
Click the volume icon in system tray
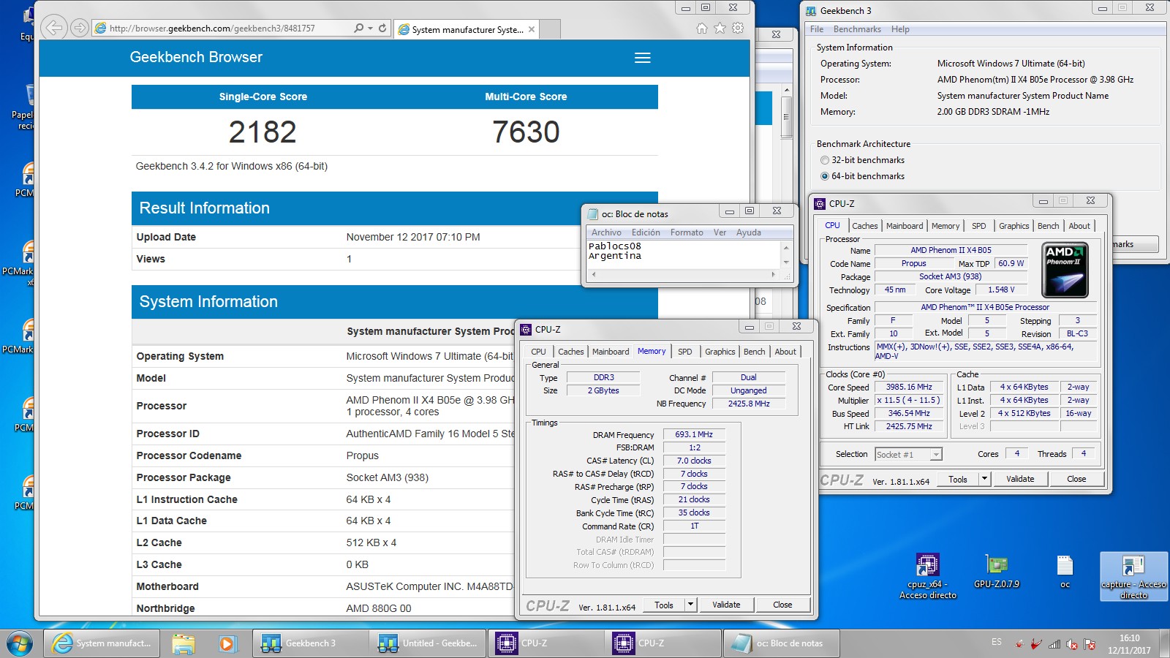(1072, 644)
